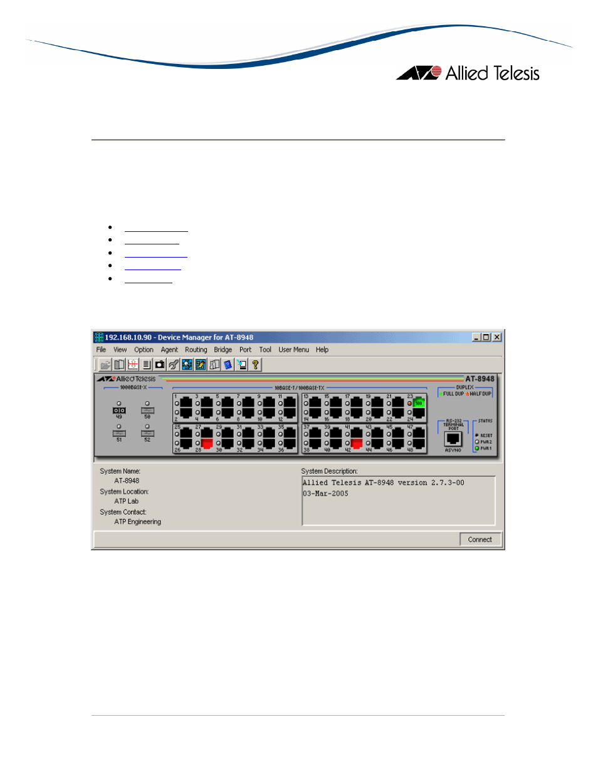This screenshot has height=774, width=598.
Task: Click inside the System Description text box
Action: point(399,501)
